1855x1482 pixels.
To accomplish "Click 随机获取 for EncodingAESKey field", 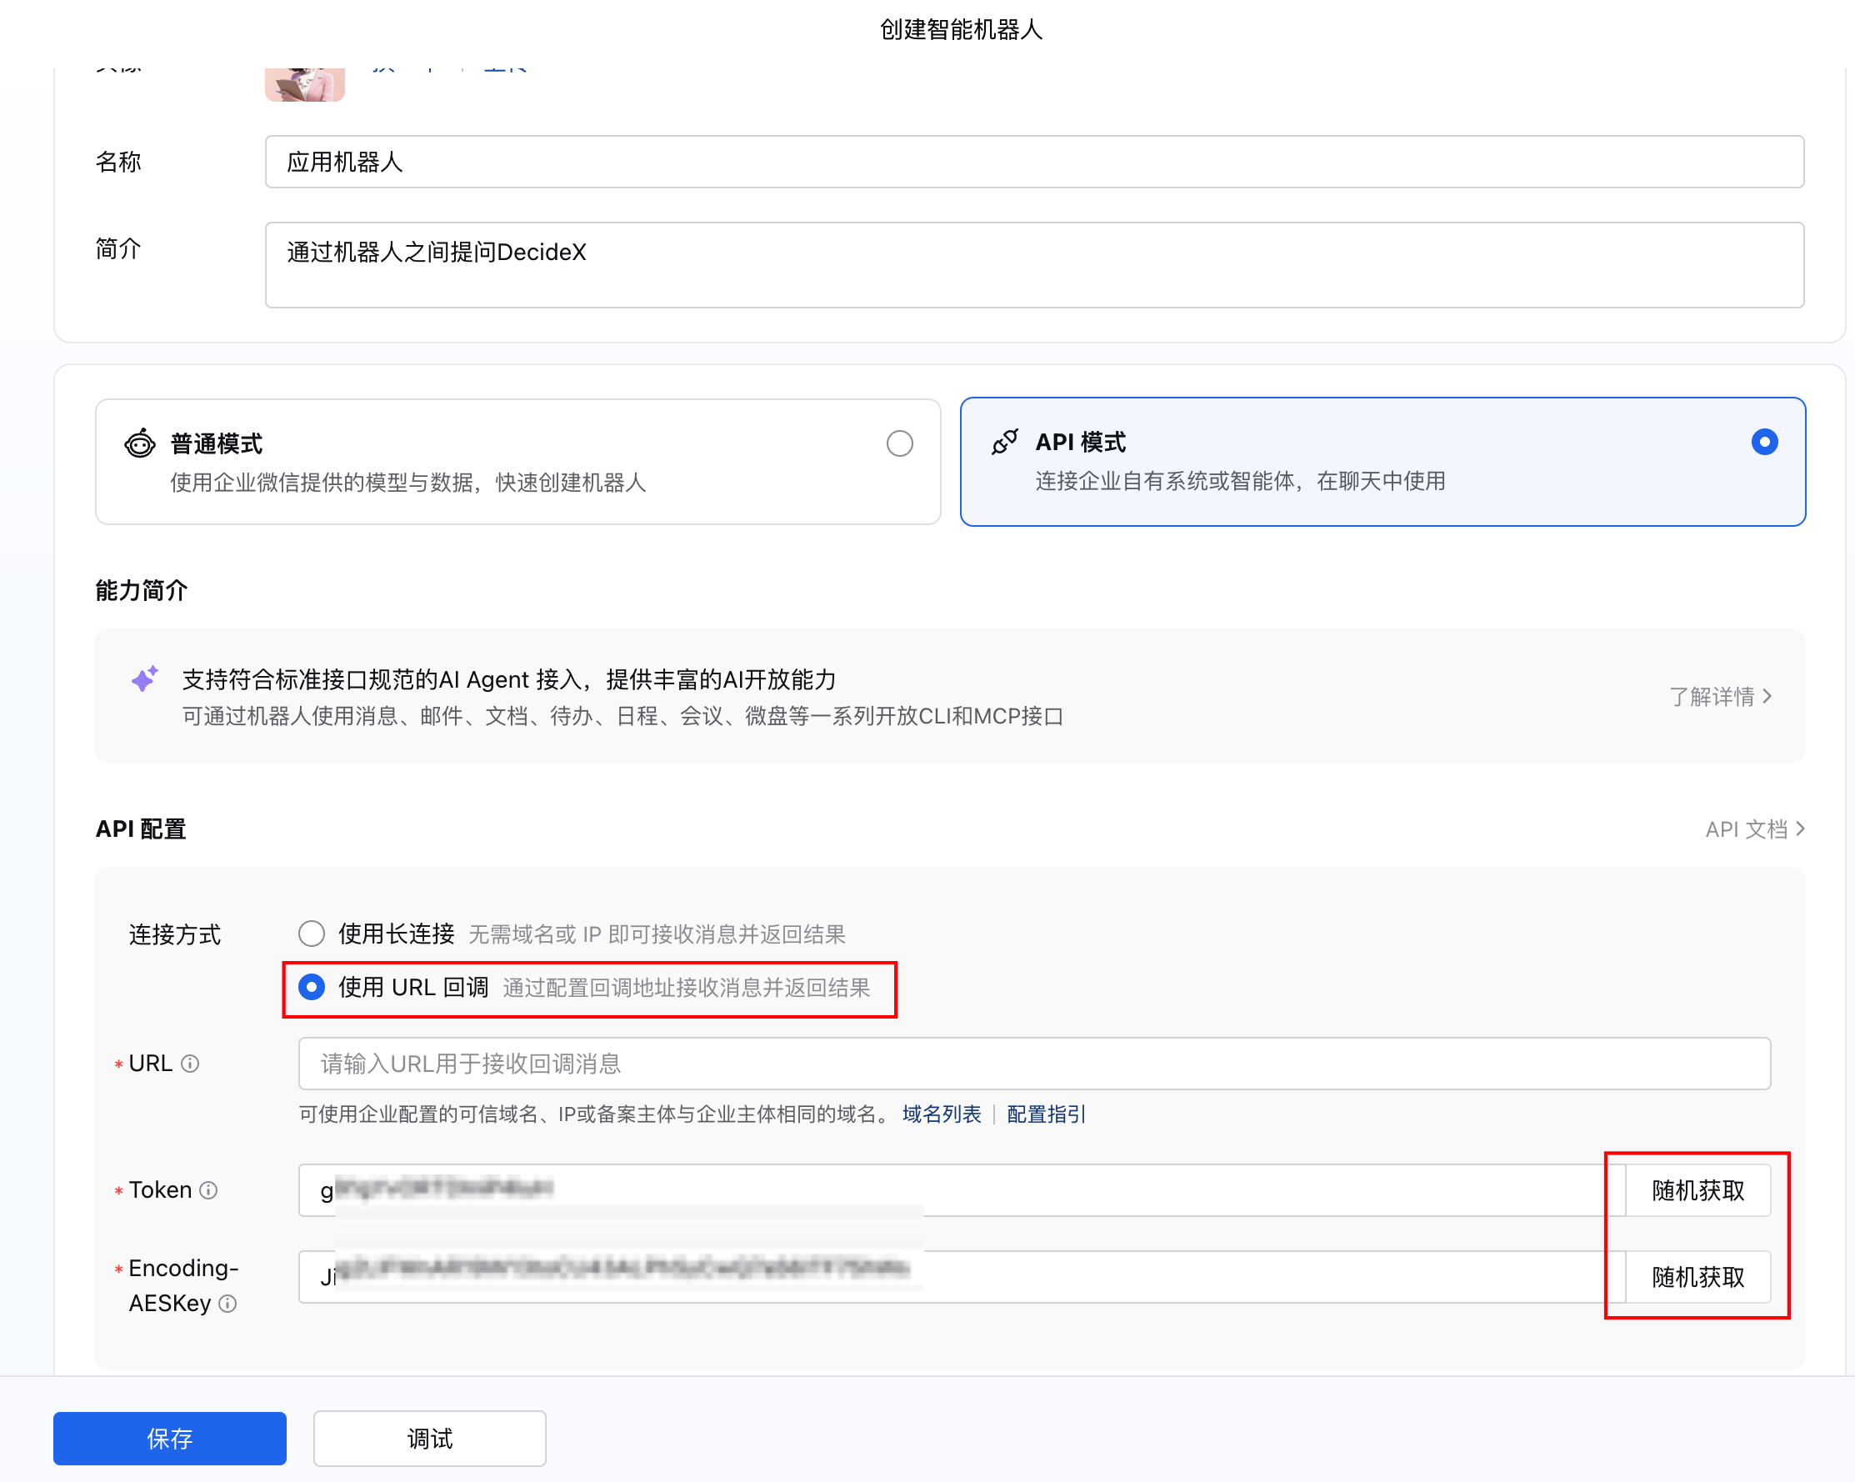I will [x=1697, y=1277].
